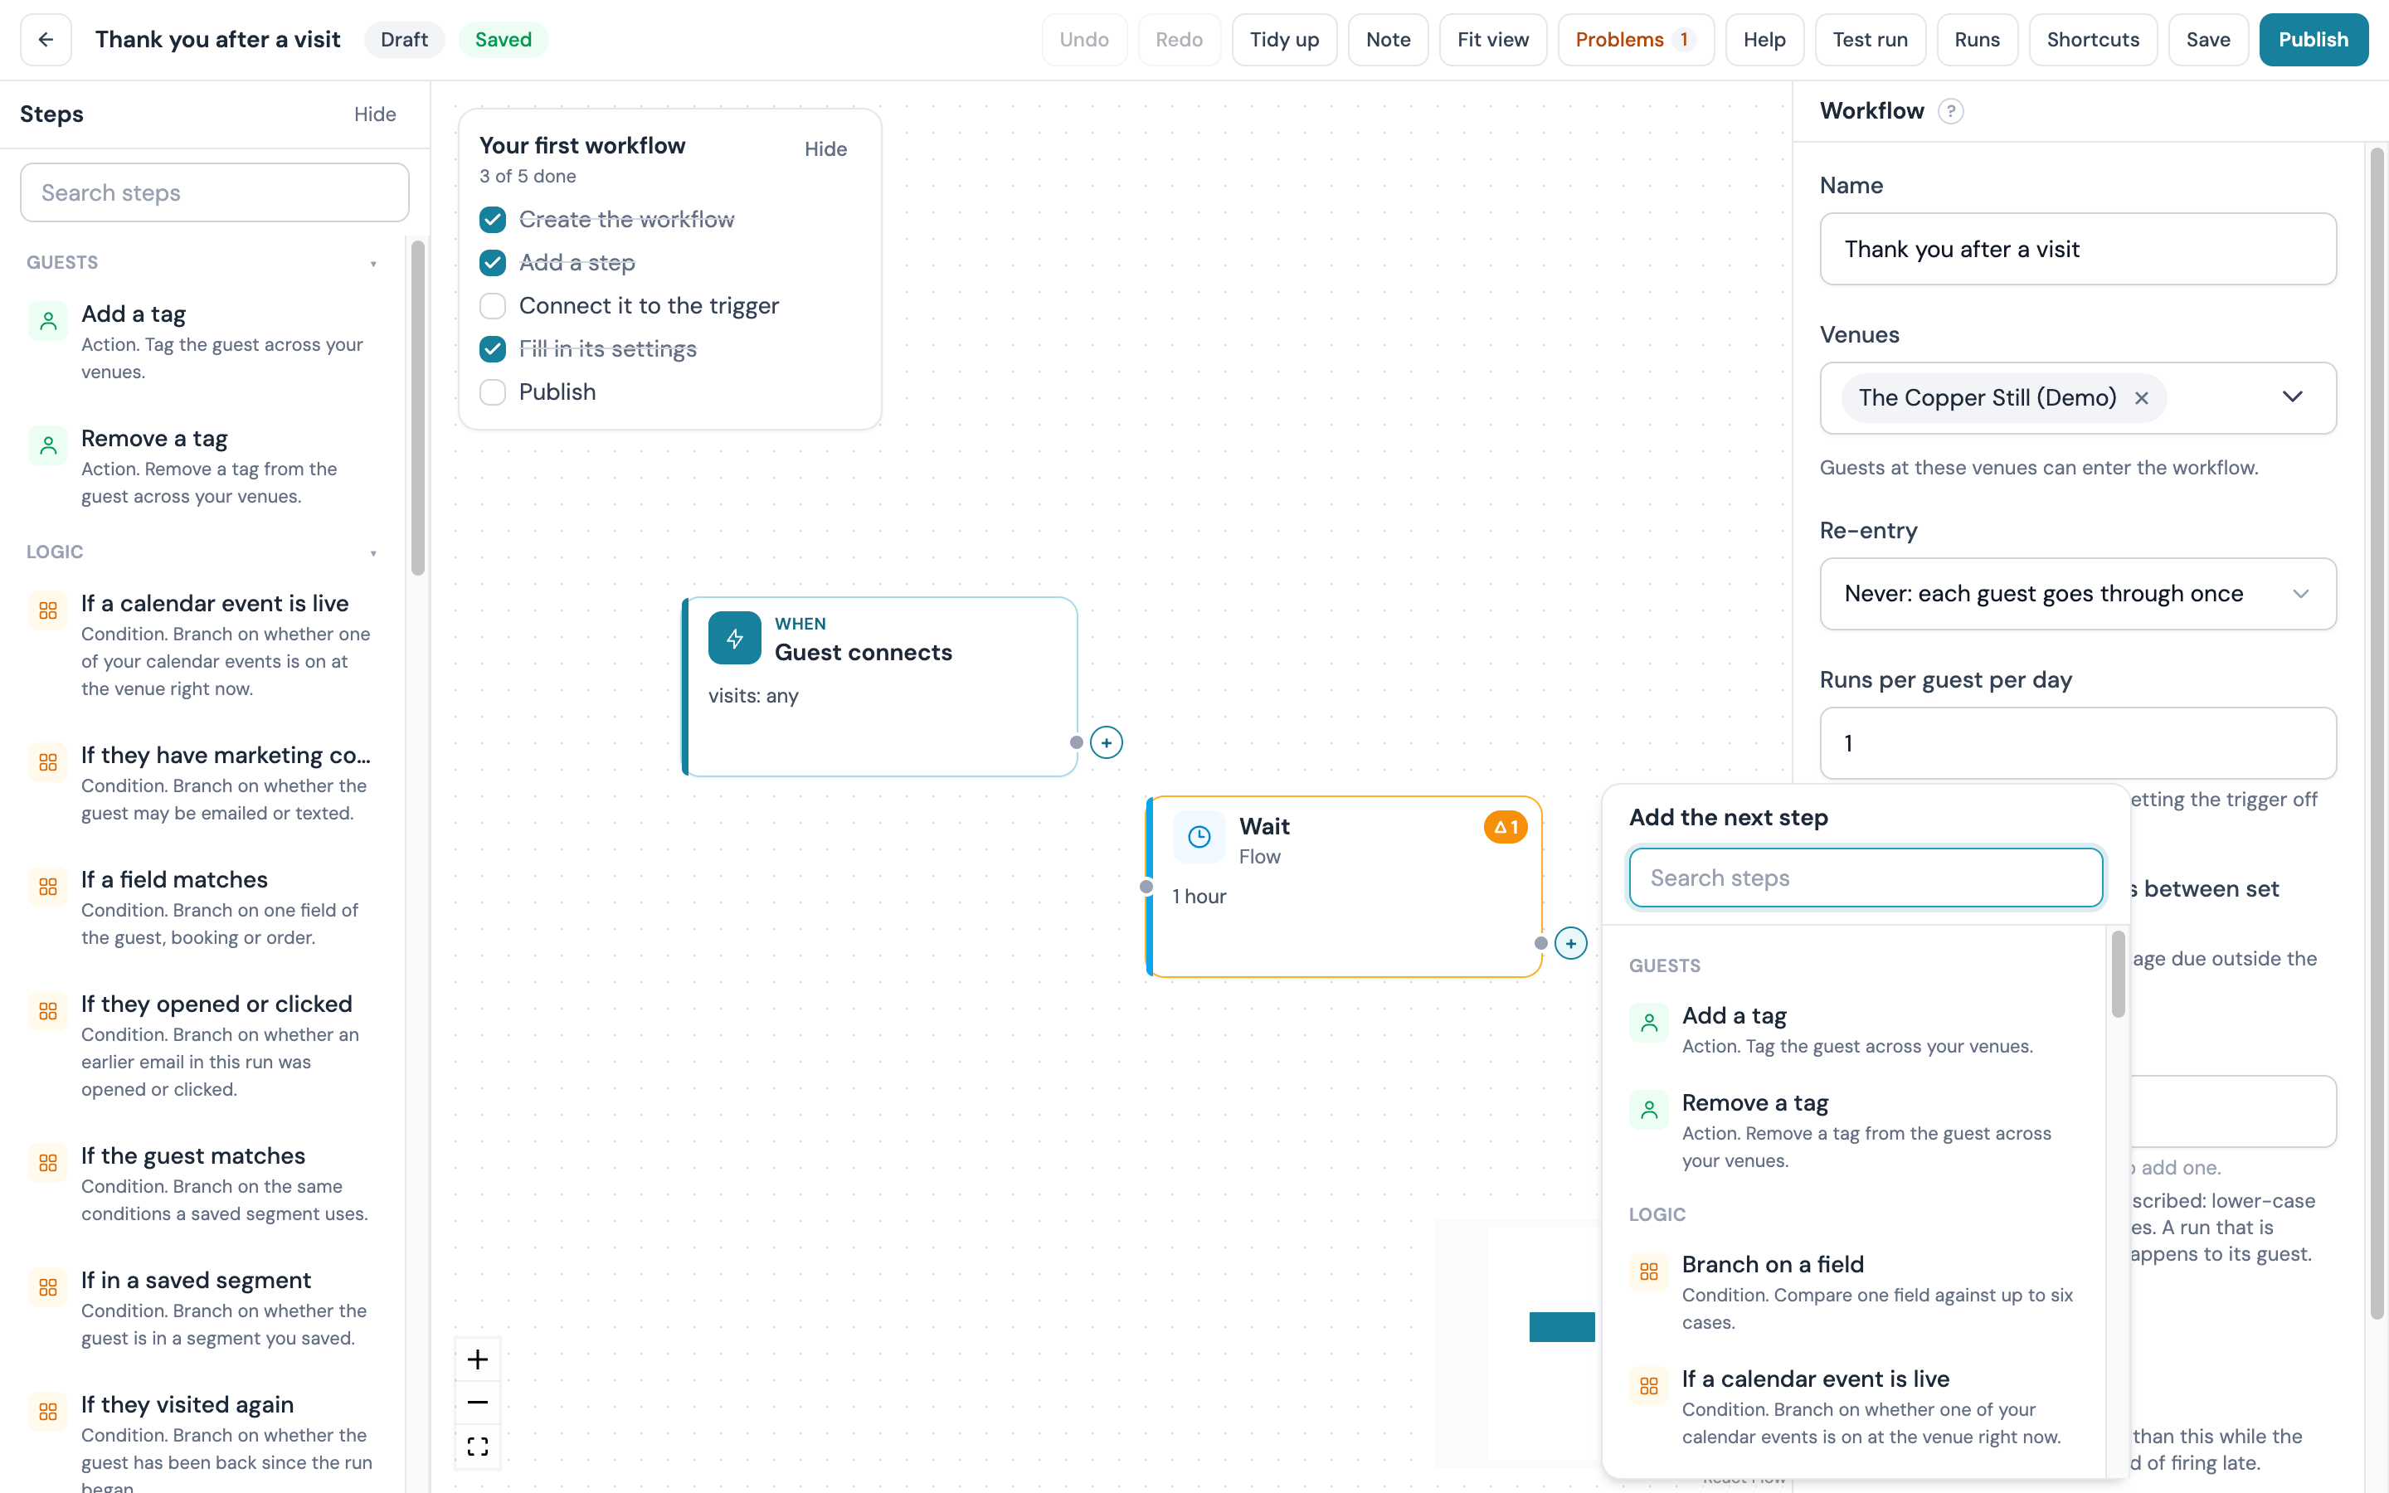Click the Draft status badge

point(404,40)
